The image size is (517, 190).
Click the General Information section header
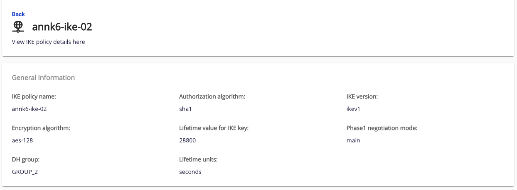pyautogui.click(x=43, y=77)
